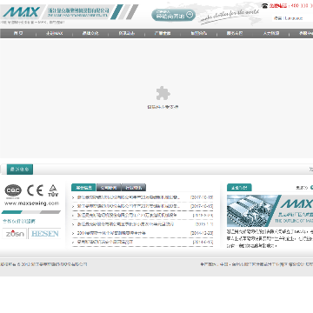The width and height of the screenshot is (313, 313).
Task: Click the teal rounded header button with arrow
Action: pyautogui.click(x=174, y=15)
